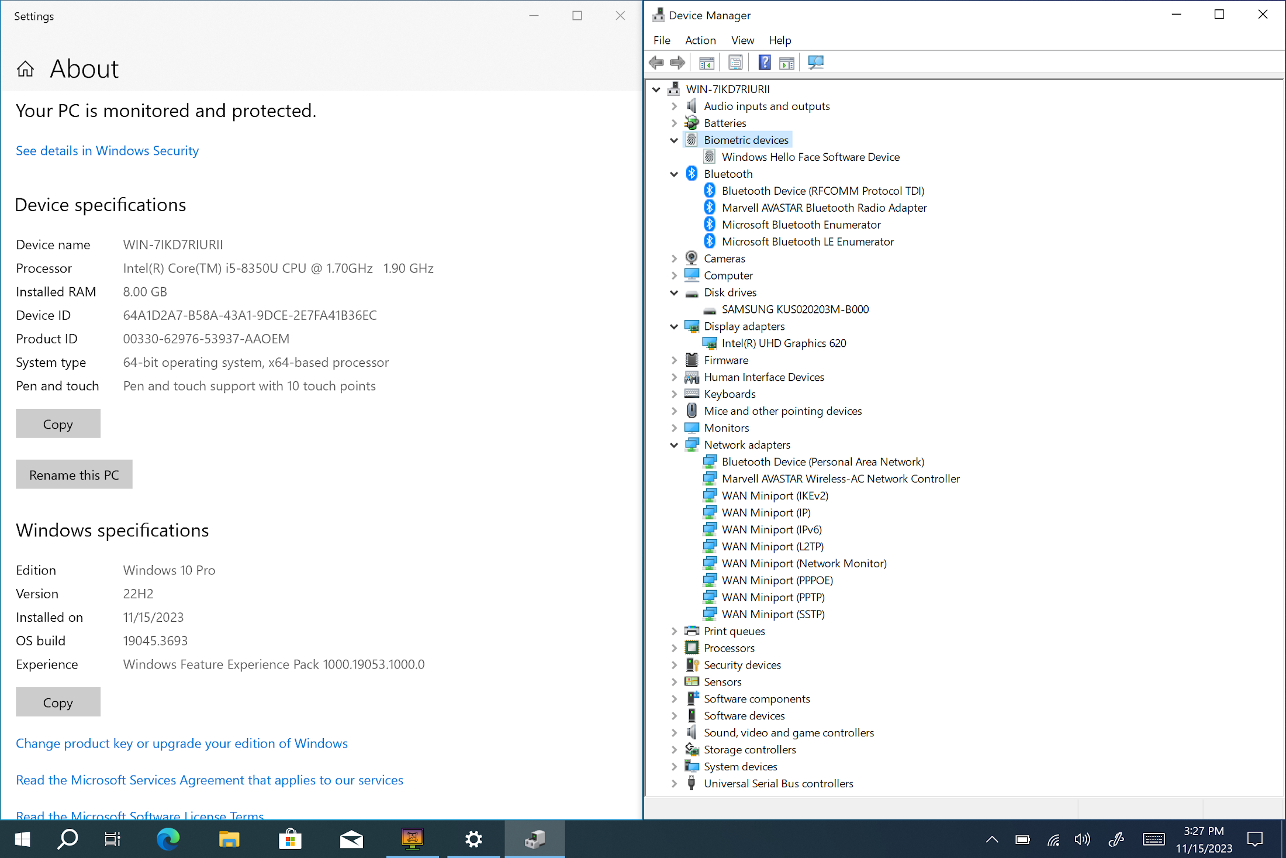
Task: Select Microsoft Bluetooth LE Enumerator
Action: pyautogui.click(x=808, y=242)
